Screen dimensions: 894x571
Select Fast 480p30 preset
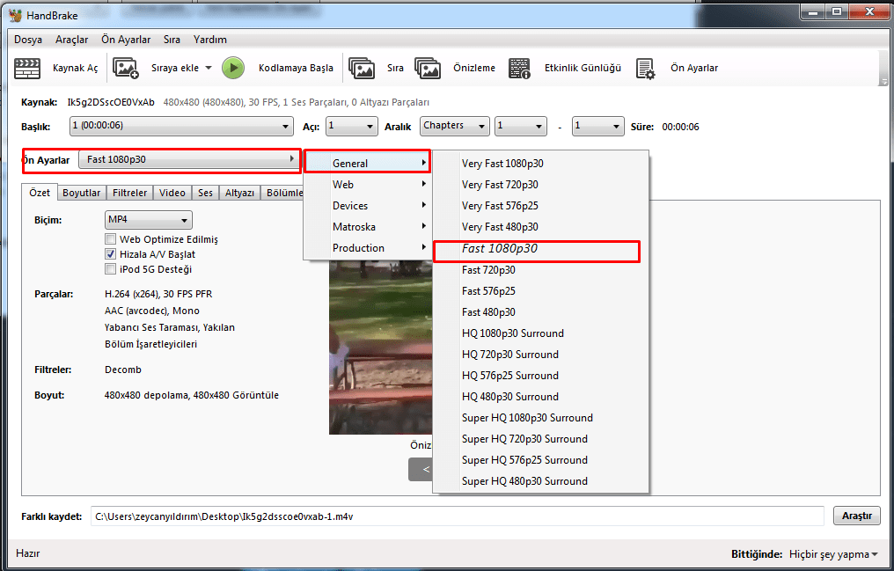pyautogui.click(x=540, y=311)
